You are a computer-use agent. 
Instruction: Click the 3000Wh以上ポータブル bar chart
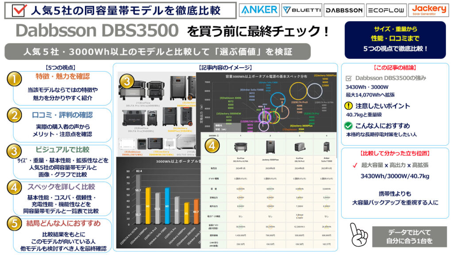point(158,203)
